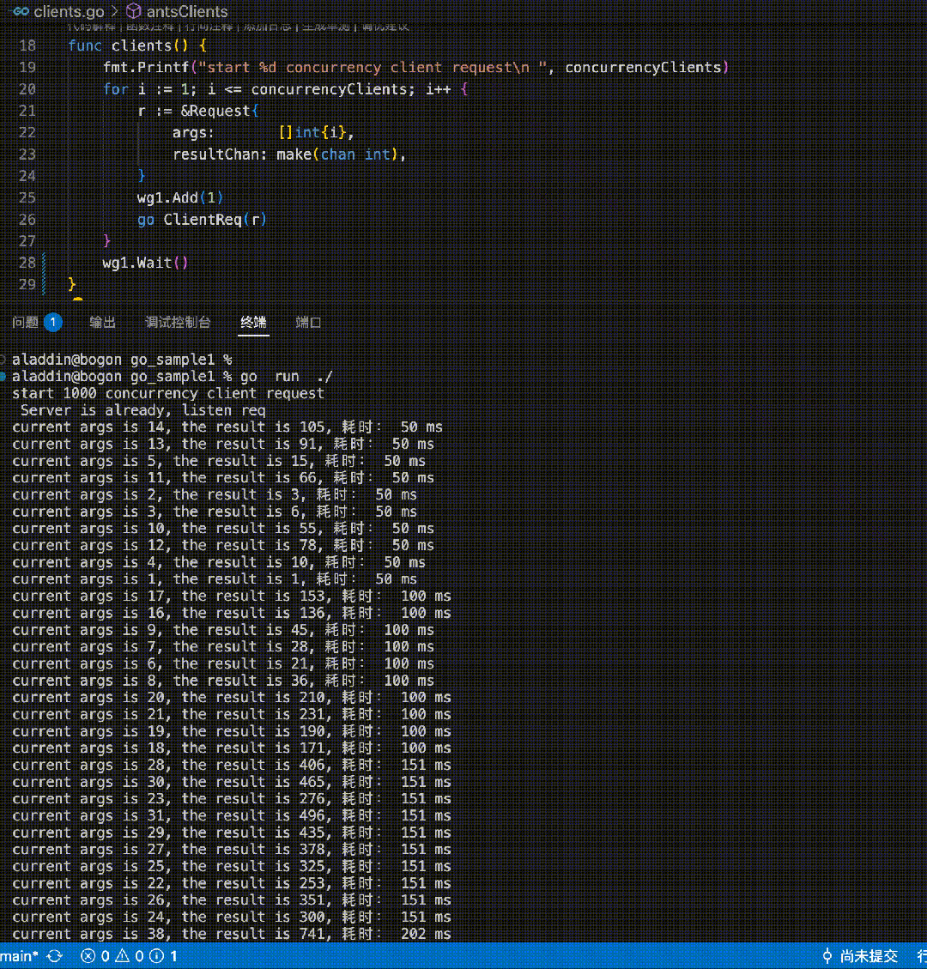Click terminal line with args 18 result 171
This screenshot has height=969, width=927.
[x=231, y=748]
